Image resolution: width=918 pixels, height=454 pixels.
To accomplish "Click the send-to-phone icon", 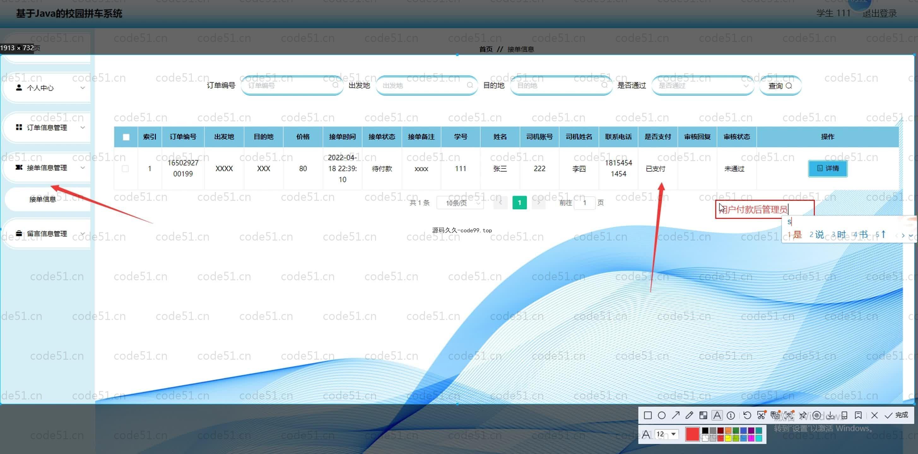I will pyautogui.click(x=844, y=415).
